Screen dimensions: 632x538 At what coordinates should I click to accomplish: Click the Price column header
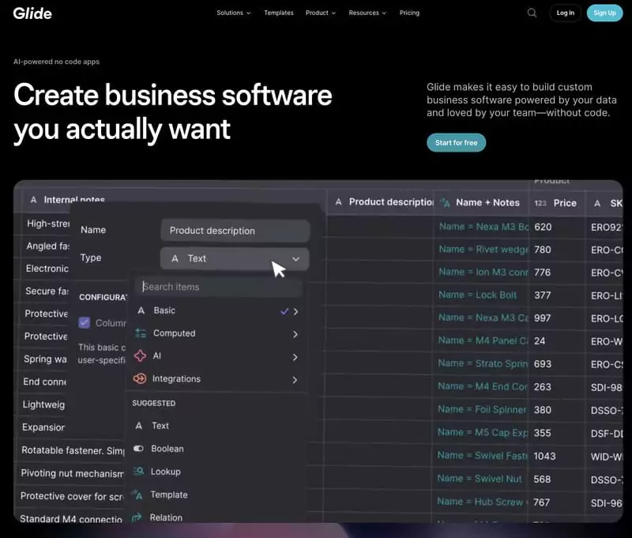pyautogui.click(x=557, y=203)
